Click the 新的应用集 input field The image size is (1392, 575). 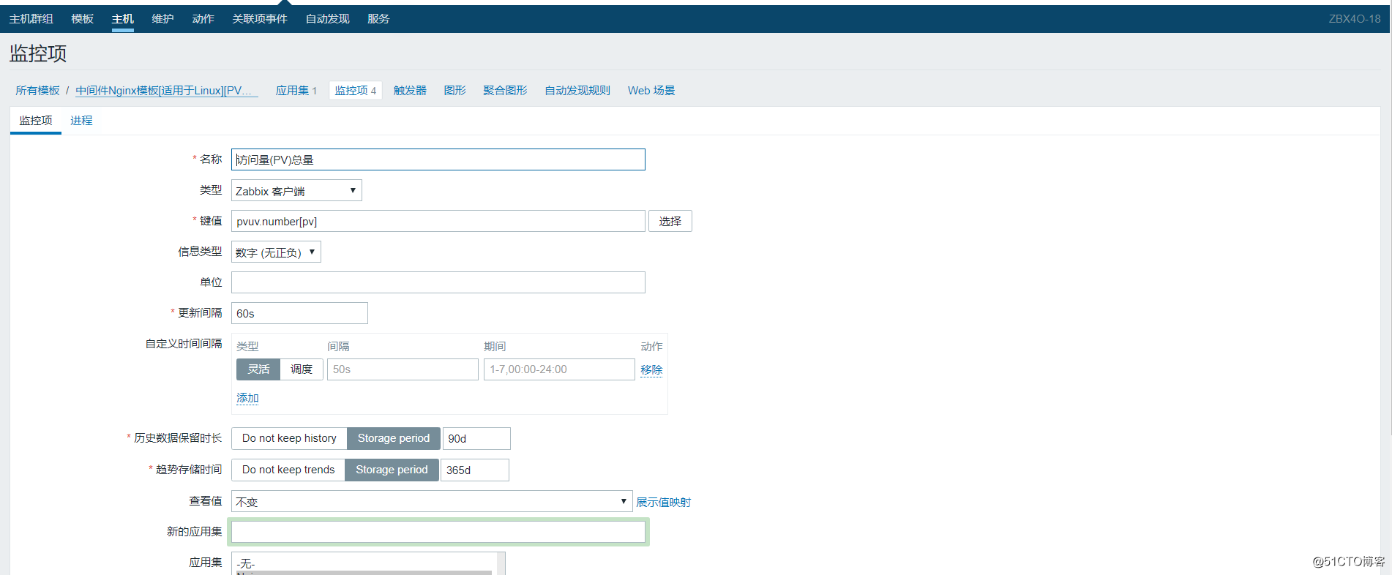tap(438, 532)
